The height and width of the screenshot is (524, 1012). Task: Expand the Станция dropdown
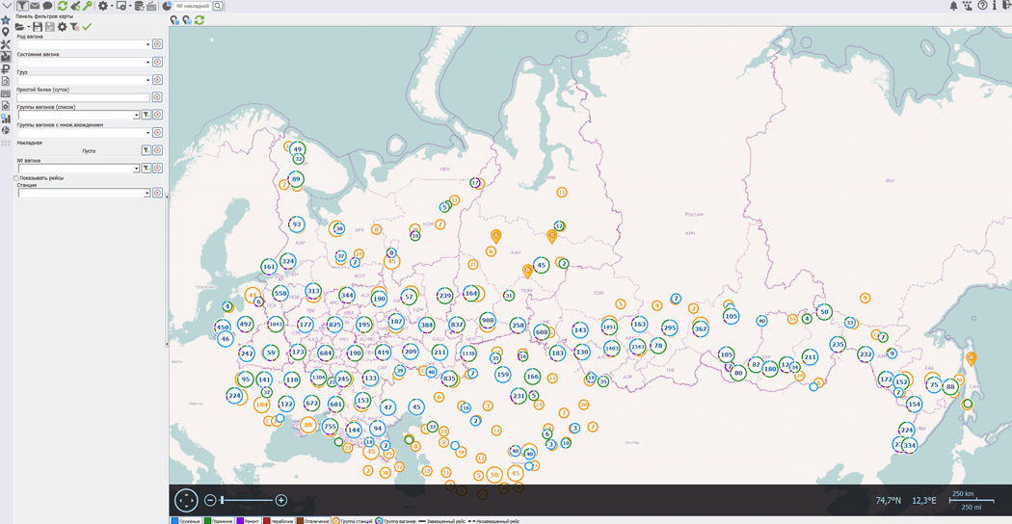coord(146,194)
